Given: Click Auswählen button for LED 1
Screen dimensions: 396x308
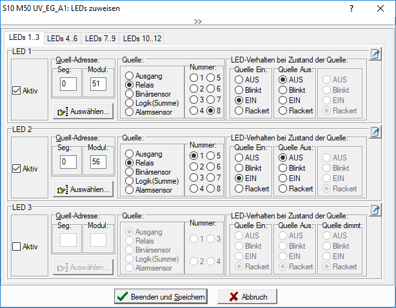Looking at the screenshot, I should point(83,111).
